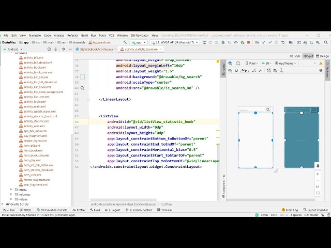
Task: Open the WVGA API 24 device dropdown
Action: [174, 42]
